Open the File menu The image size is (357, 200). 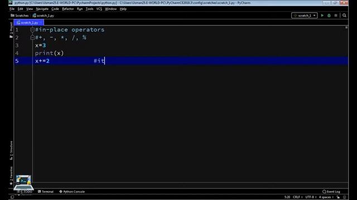tap(12, 9)
